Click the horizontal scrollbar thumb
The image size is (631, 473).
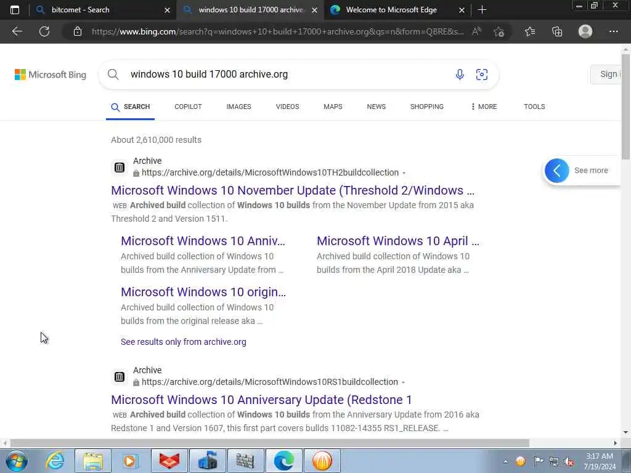[x=270, y=443]
